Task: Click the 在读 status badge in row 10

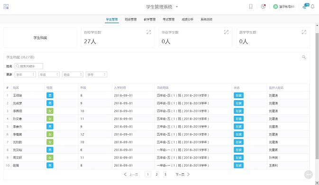Action: click(x=238, y=166)
